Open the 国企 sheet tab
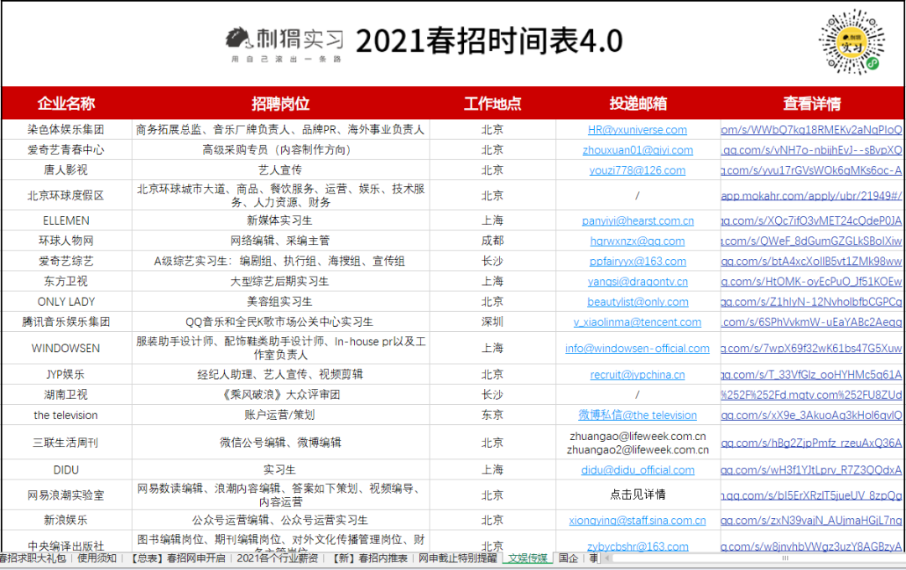Image resolution: width=906 pixels, height=570 pixels. [x=568, y=558]
